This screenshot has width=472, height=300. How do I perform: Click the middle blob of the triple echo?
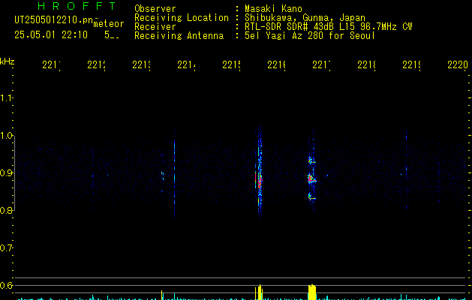311,178
